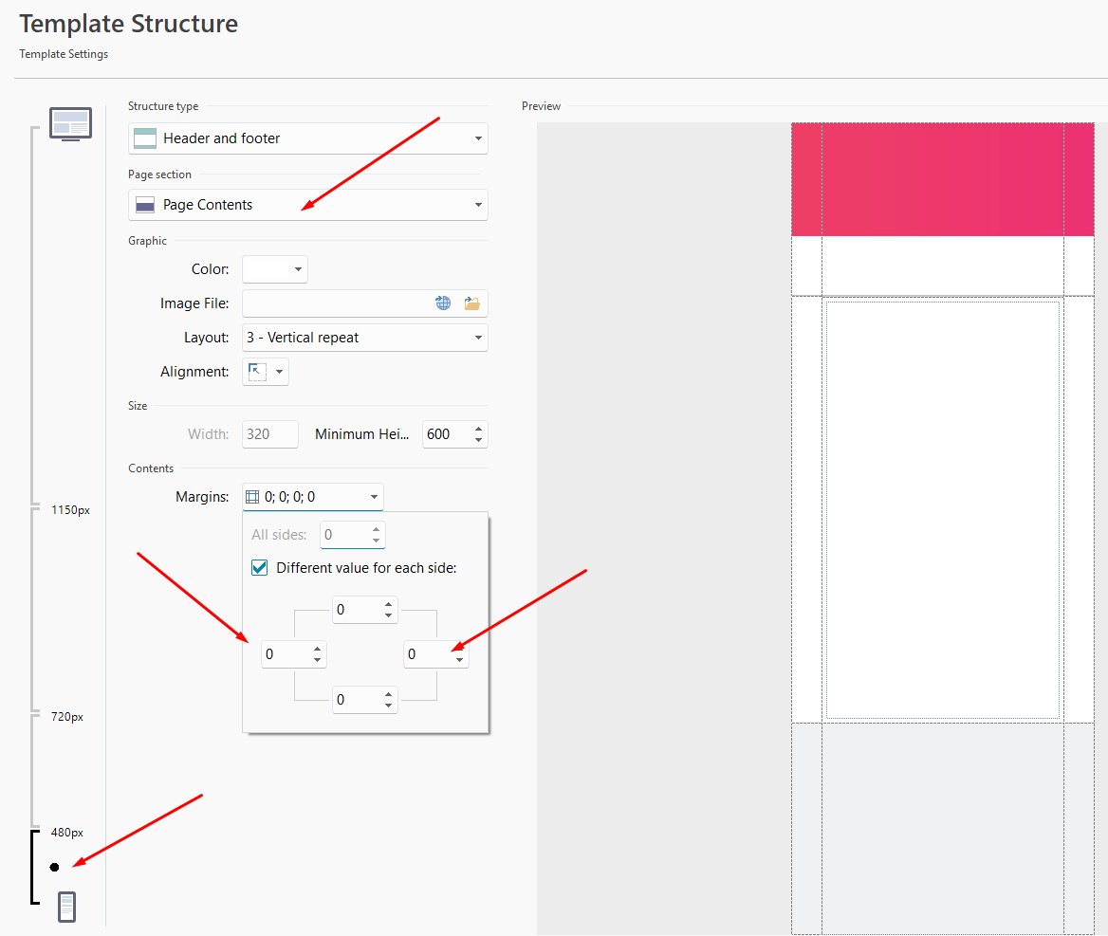
Task: Increase All sides value with up arrow
Action: click(376, 529)
